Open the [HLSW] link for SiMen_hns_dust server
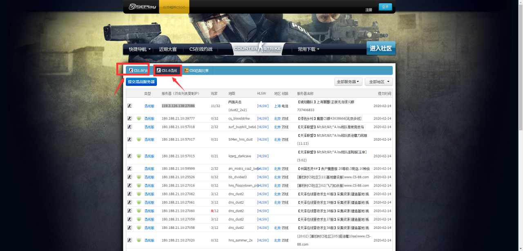This screenshot has width=523, height=251. click(263, 139)
